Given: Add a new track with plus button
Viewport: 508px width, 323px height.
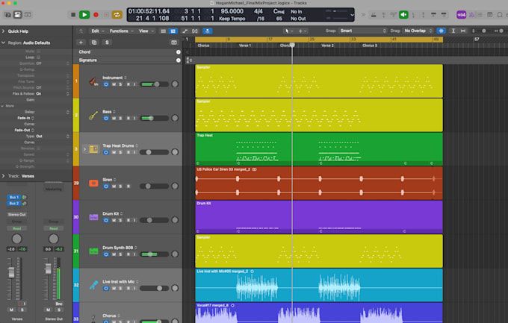Looking at the screenshot, I should coord(81,43).
